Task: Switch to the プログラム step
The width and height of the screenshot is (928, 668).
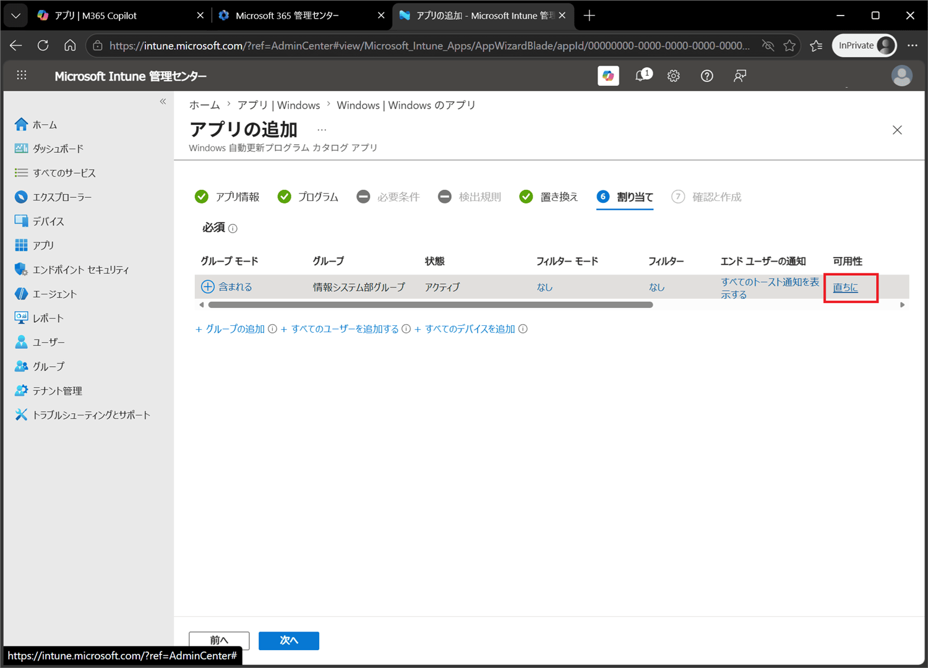Action: tap(308, 197)
